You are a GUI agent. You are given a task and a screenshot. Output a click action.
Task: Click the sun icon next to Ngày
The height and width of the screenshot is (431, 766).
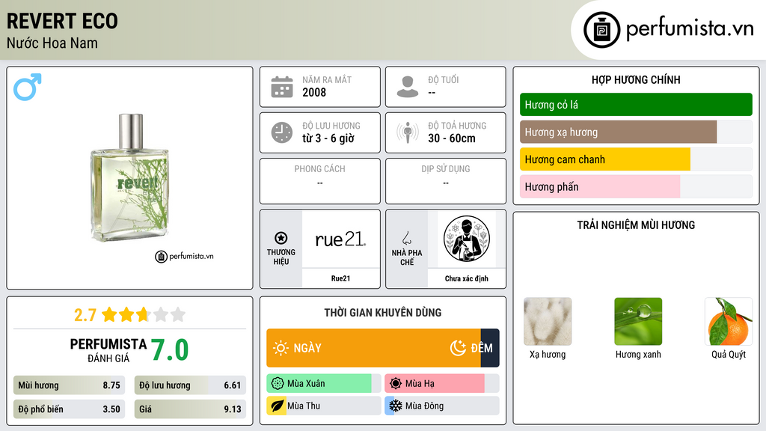tap(281, 348)
